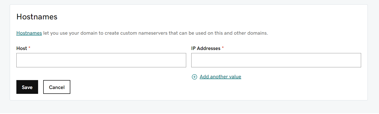Screen dimensions: 379x114
Task: Click the Host field label
Action: tap(22, 48)
